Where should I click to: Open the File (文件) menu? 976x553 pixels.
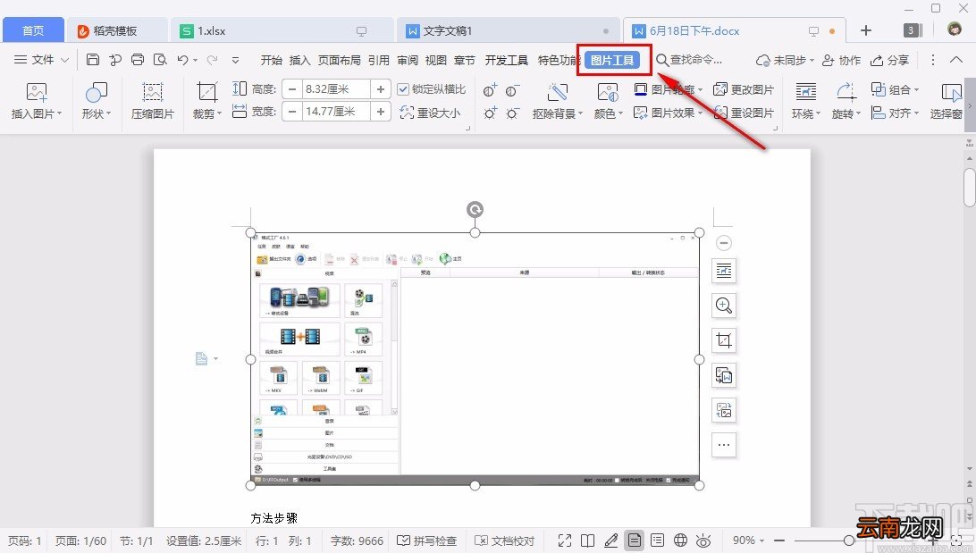(41, 60)
